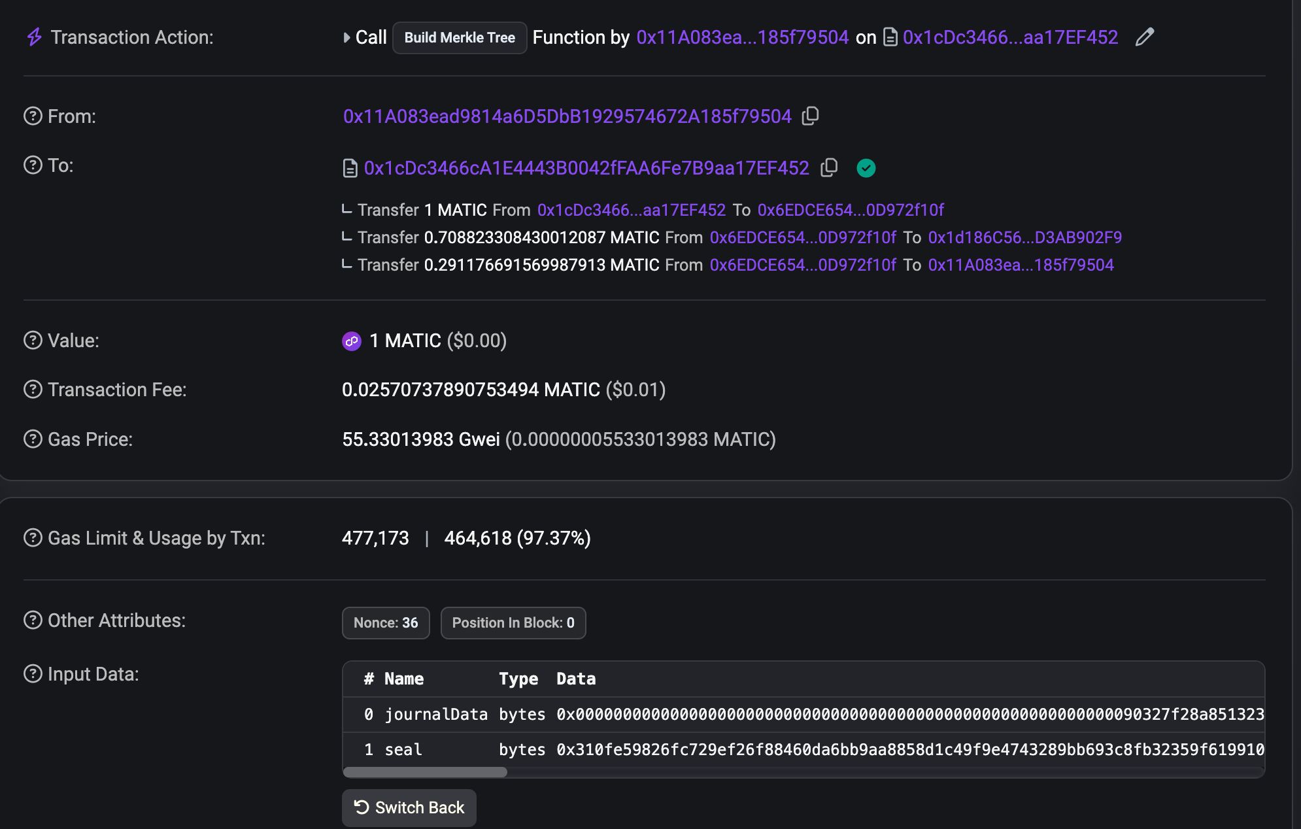Viewport: 1301px width, 829px height.
Task: Click the purple MATIC token icon
Action: click(352, 341)
